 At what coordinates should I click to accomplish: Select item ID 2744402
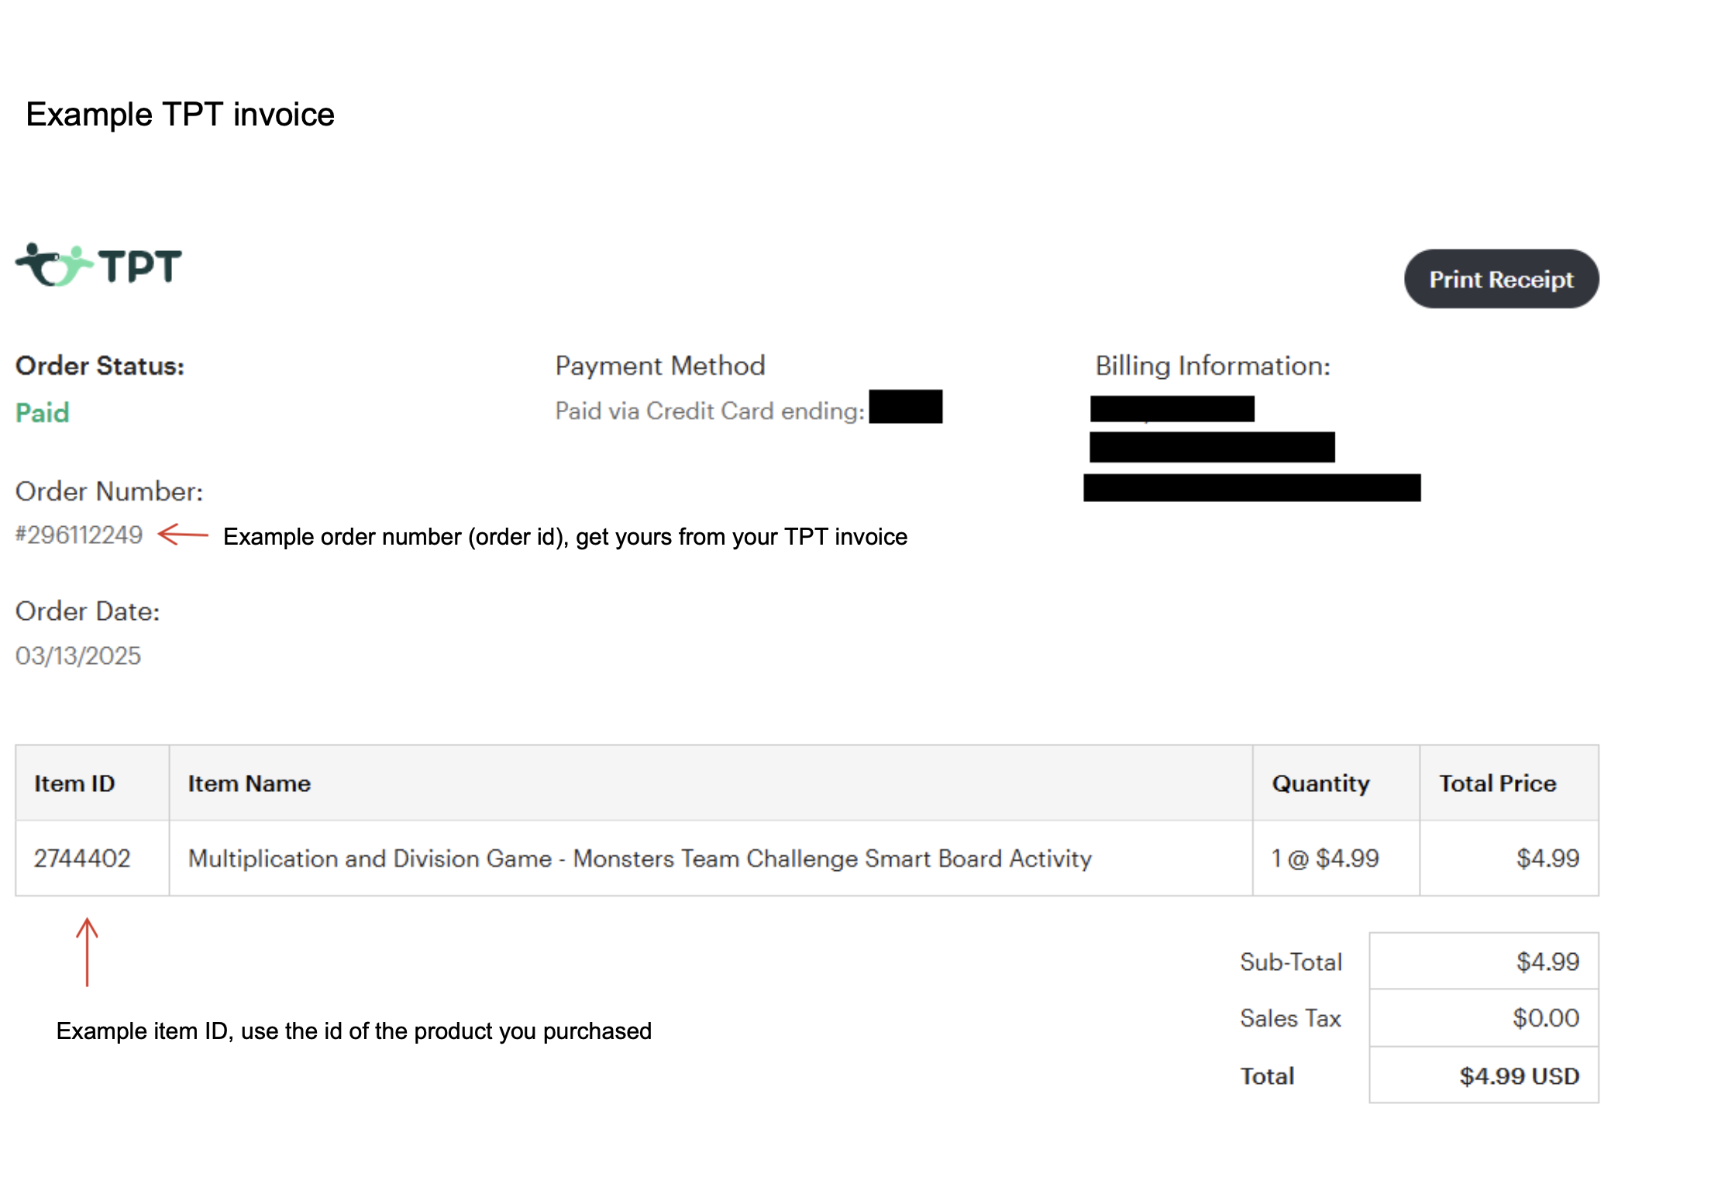point(81,858)
